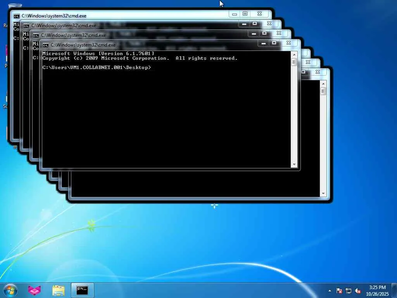The width and height of the screenshot is (397, 298).
Task: Maximize the second cmd window from top-left
Action: (254, 24)
